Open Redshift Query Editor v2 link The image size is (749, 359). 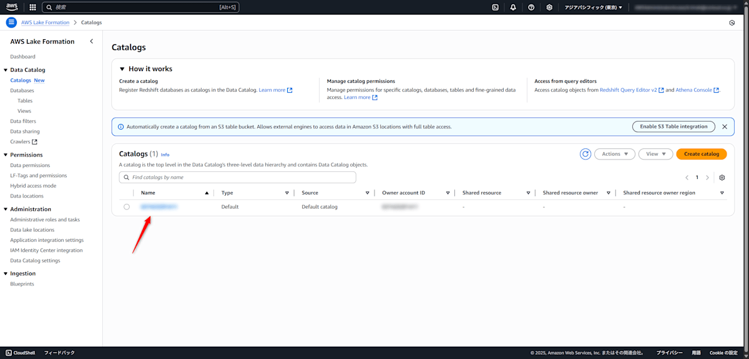click(632, 90)
